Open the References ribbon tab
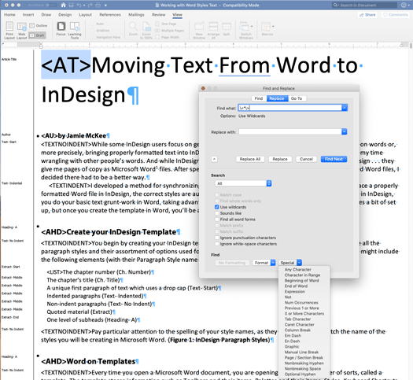 pos(110,15)
